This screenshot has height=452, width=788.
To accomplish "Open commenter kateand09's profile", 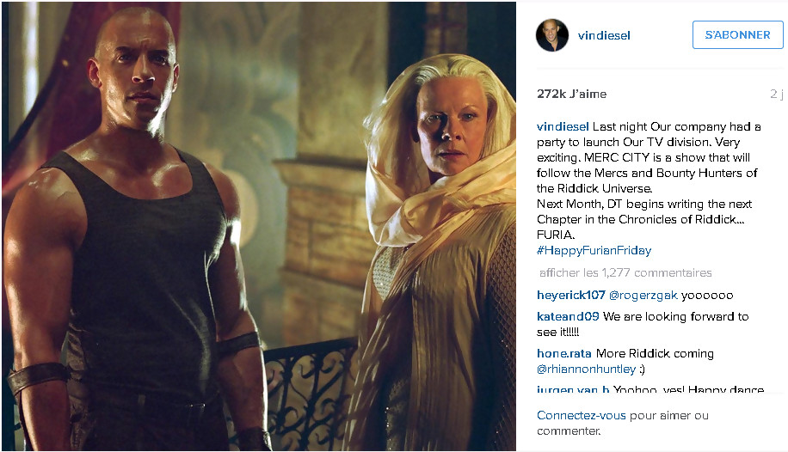I will tap(568, 316).
